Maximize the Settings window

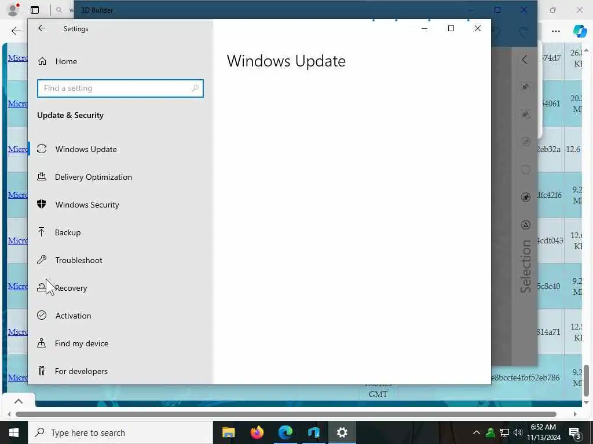451,28
